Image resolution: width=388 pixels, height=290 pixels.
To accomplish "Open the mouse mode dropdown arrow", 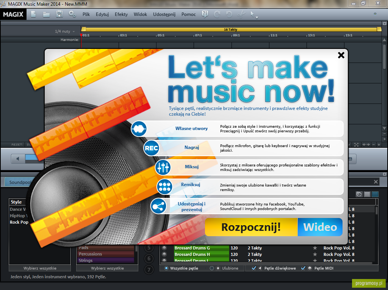I will pos(257,17).
